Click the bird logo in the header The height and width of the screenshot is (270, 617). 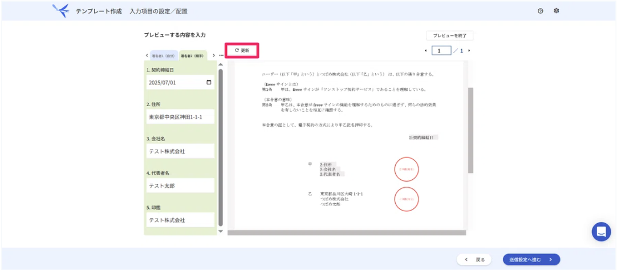[x=61, y=11]
